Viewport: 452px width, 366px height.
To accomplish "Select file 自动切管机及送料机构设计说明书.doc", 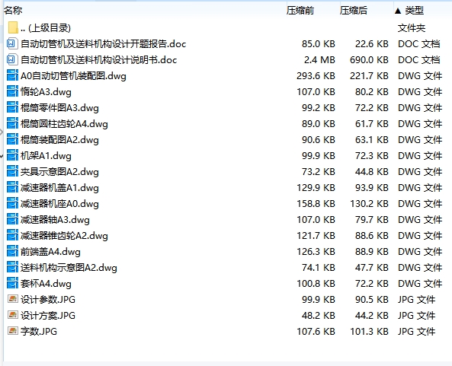I will [x=98, y=60].
